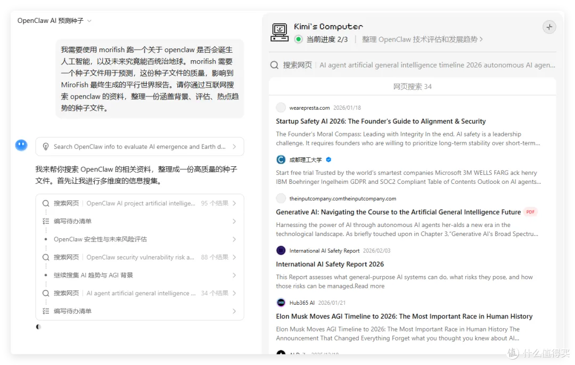575x365 pixels.
Task: Click the 2026/02/03 date on Safety Report
Action: click(x=376, y=250)
